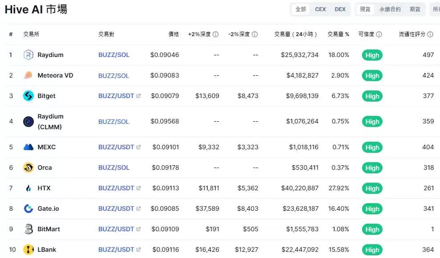The width and height of the screenshot is (440, 258).
Task: Sort table by 交易量（24小時）column
Action: point(295,34)
